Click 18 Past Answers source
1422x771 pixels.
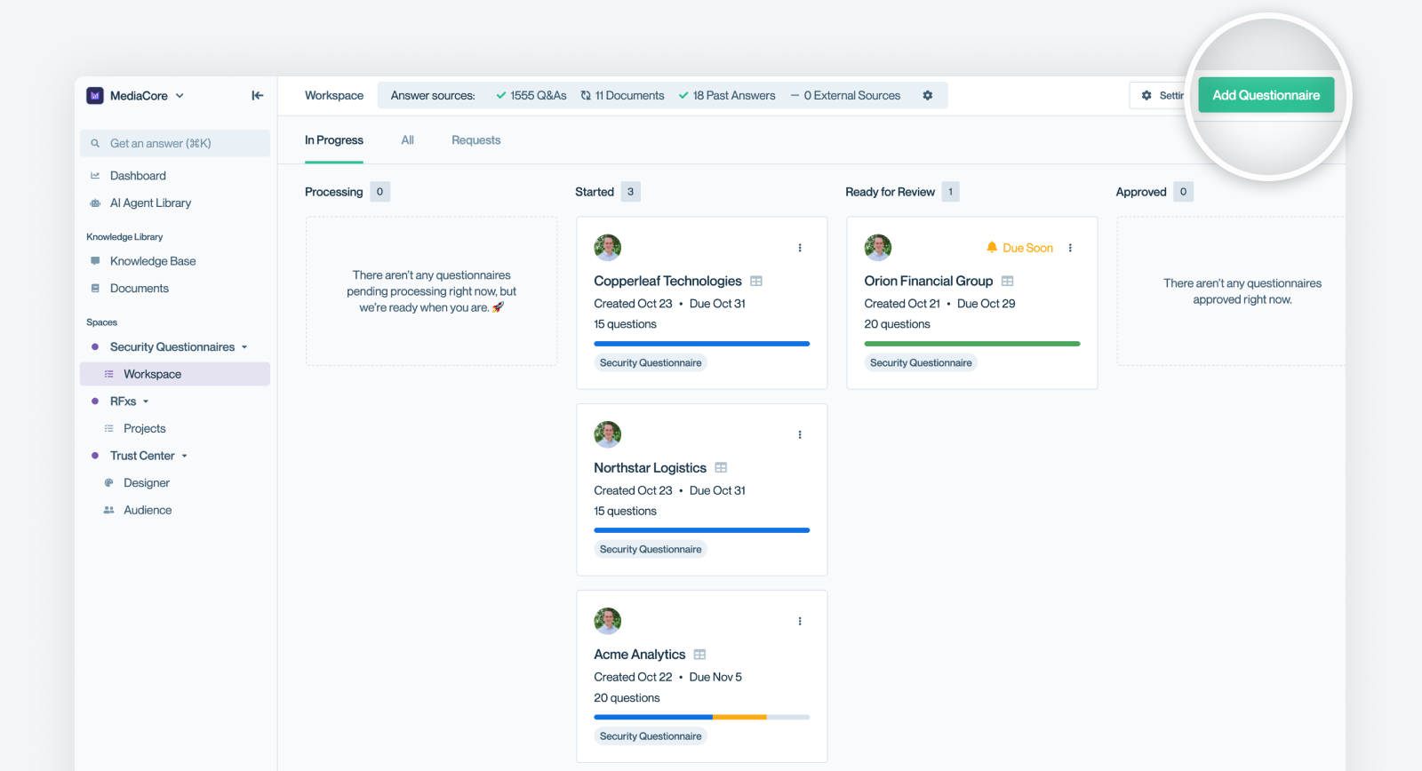pyautogui.click(x=727, y=96)
